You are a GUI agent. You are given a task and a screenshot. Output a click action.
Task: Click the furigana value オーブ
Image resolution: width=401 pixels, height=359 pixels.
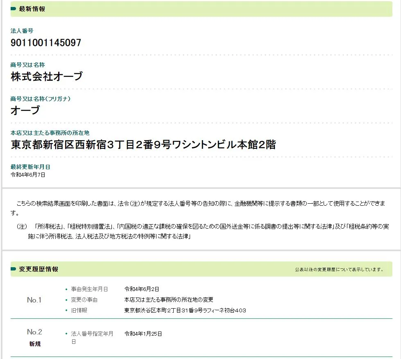[x=25, y=110]
